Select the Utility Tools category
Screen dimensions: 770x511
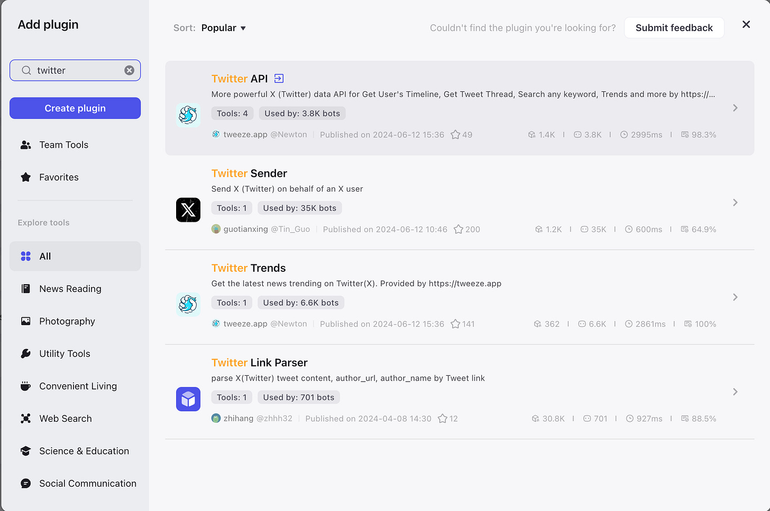point(75,354)
